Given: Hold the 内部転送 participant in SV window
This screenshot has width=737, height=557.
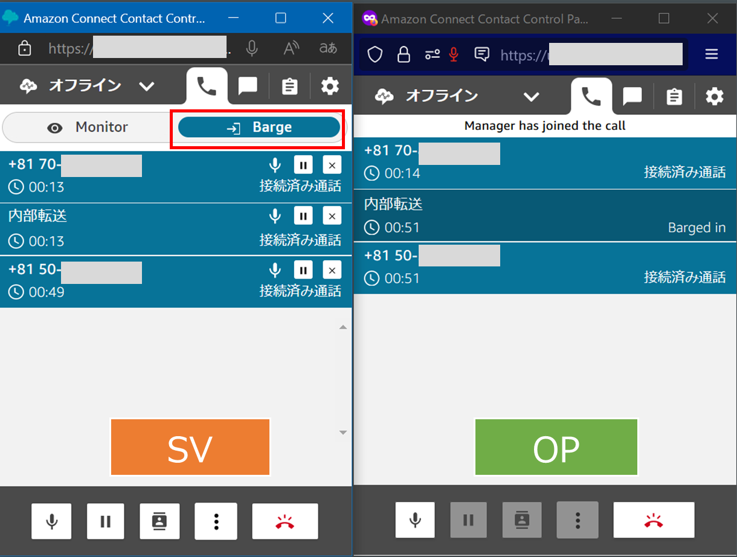Looking at the screenshot, I should pos(303,216).
